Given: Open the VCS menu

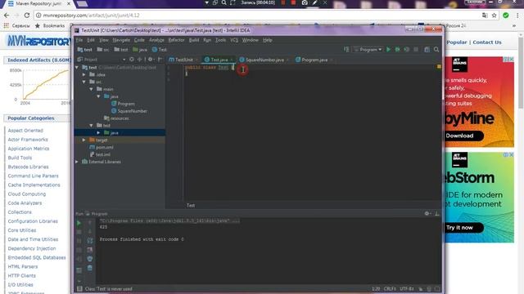Looking at the screenshot, I should (234, 40).
